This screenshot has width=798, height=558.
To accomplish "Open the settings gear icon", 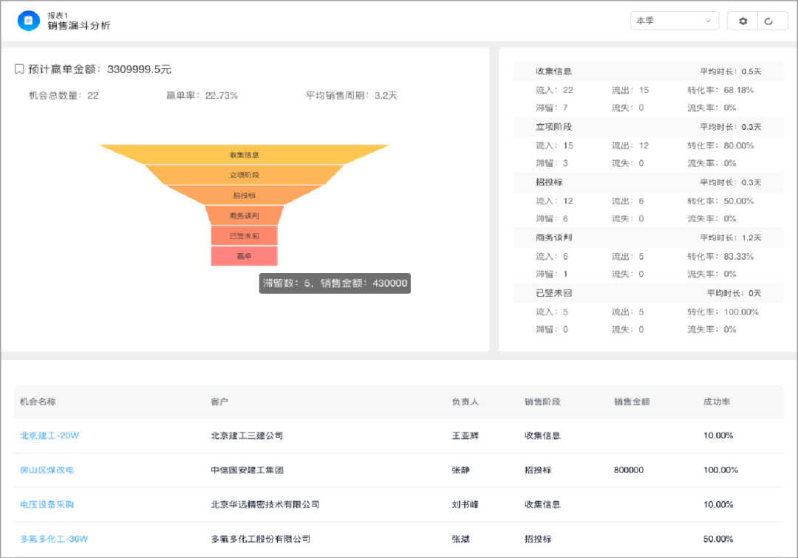I will coord(743,21).
